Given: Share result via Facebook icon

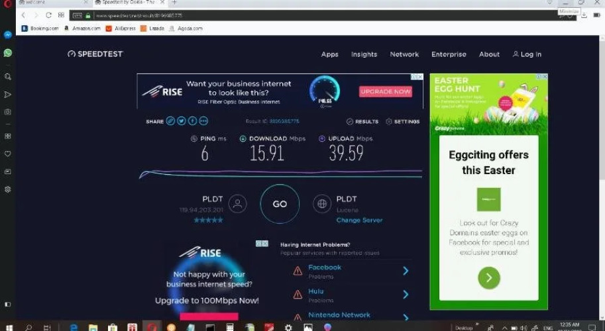Looking at the screenshot, I should tap(192, 121).
